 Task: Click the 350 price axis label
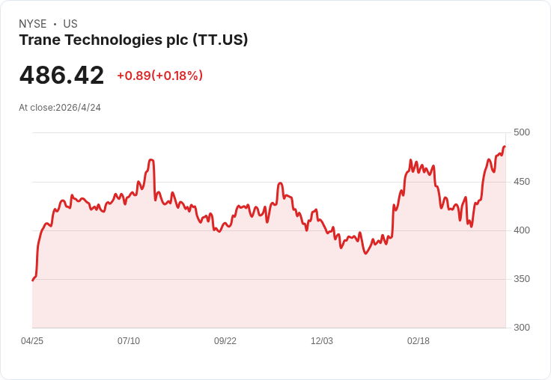pyautogui.click(x=522, y=279)
